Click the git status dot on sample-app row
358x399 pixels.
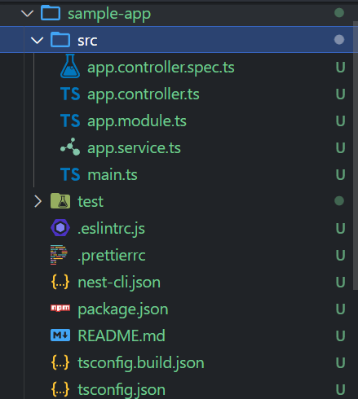(x=339, y=13)
